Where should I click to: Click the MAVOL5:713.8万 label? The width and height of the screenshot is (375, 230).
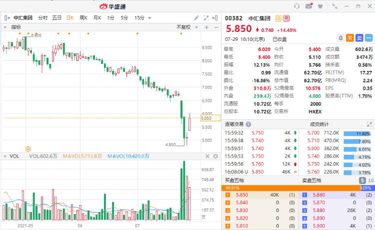point(82,156)
